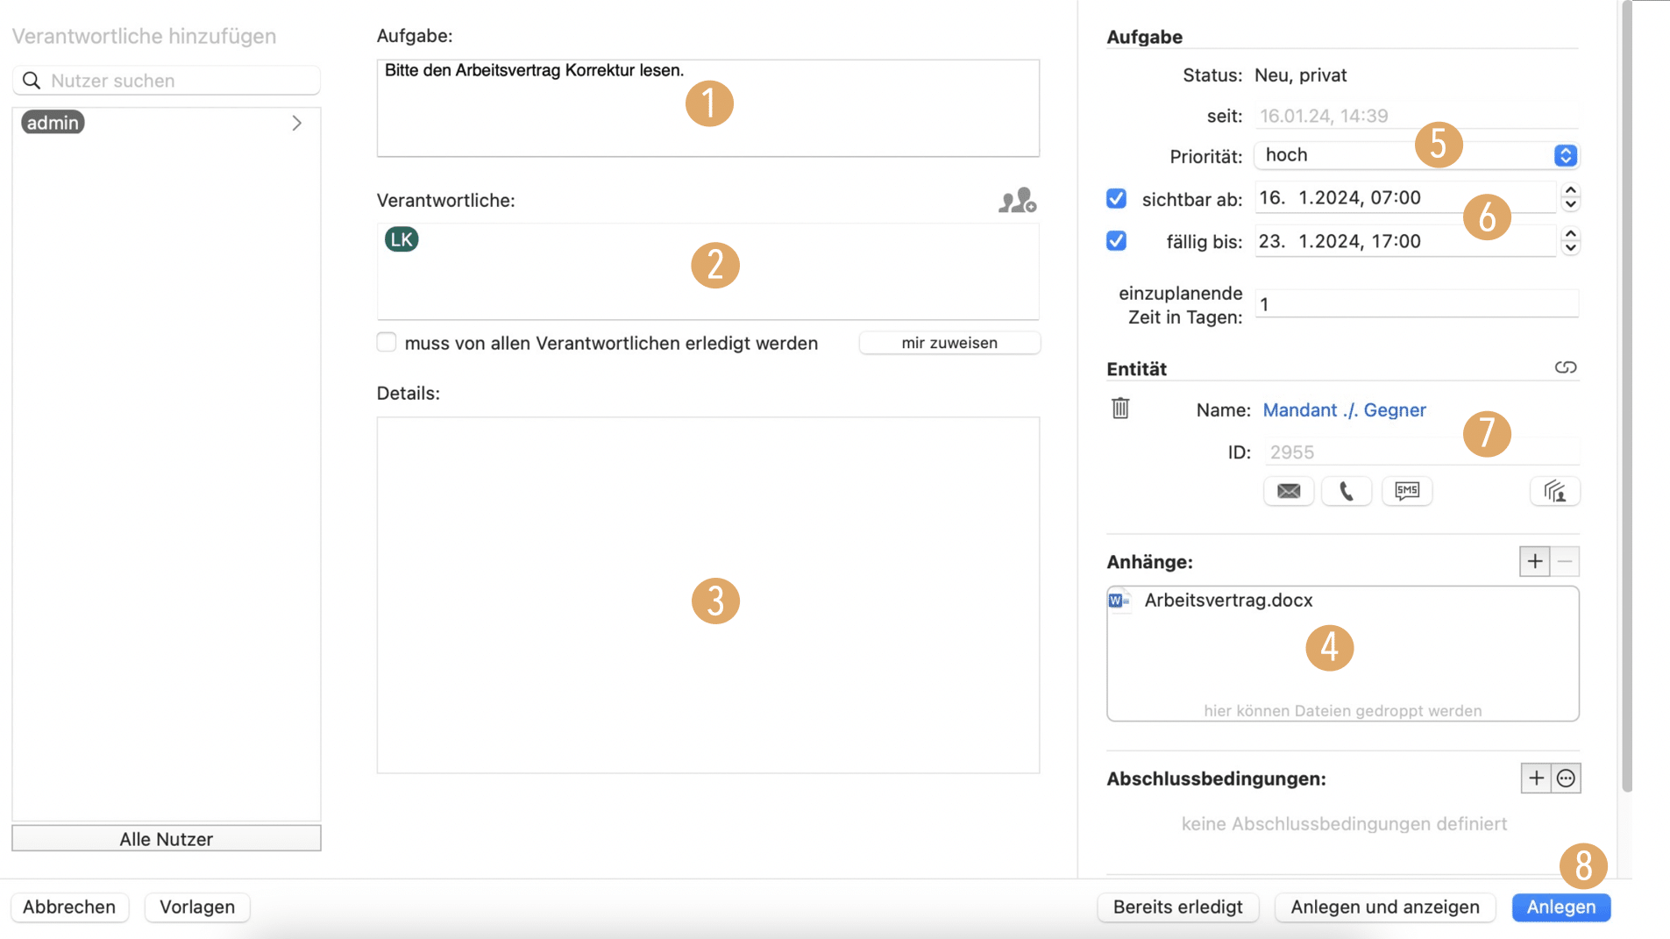Click 'keine Abschlussbedingungen definiert' text
The height and width of the screenshot is (939, 1670).
(x=1344, y=823)
